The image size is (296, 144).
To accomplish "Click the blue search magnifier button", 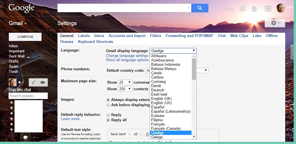I will pos(200,8).
